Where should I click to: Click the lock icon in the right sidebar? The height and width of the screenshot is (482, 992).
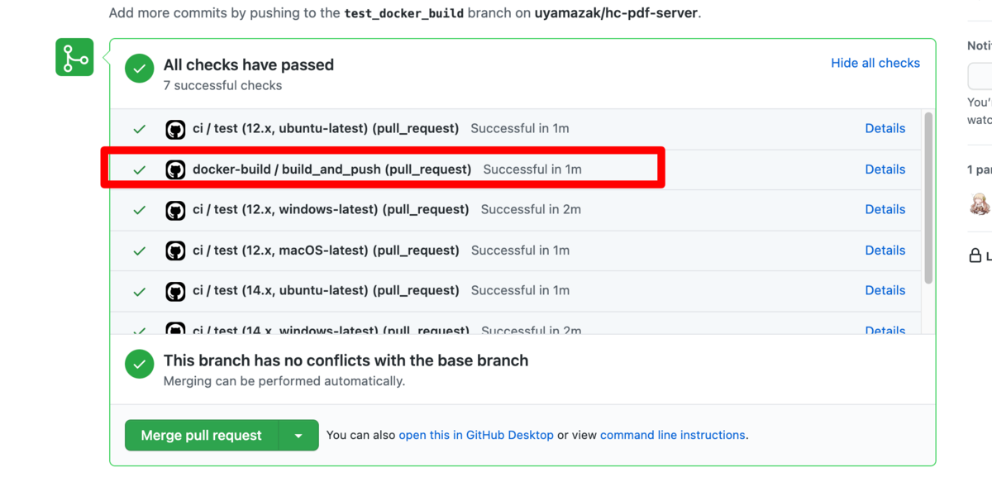[974, 255]
